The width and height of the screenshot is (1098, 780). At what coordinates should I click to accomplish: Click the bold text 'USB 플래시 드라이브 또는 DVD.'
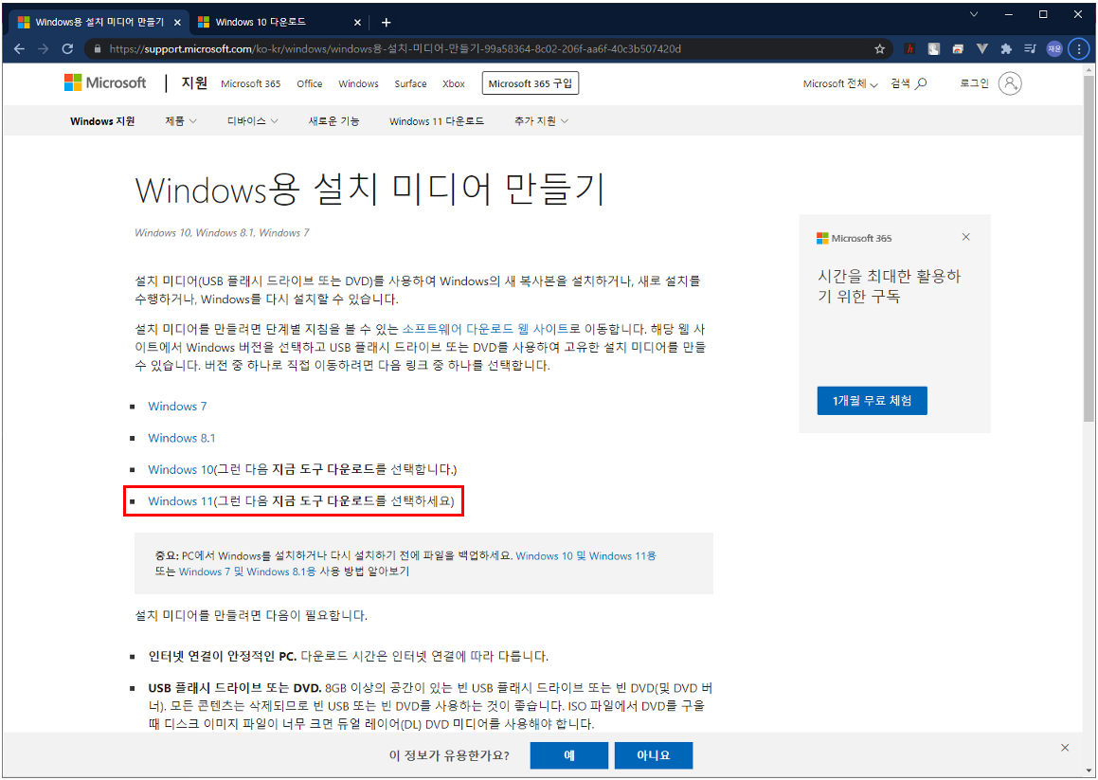[x=235, y=687]
